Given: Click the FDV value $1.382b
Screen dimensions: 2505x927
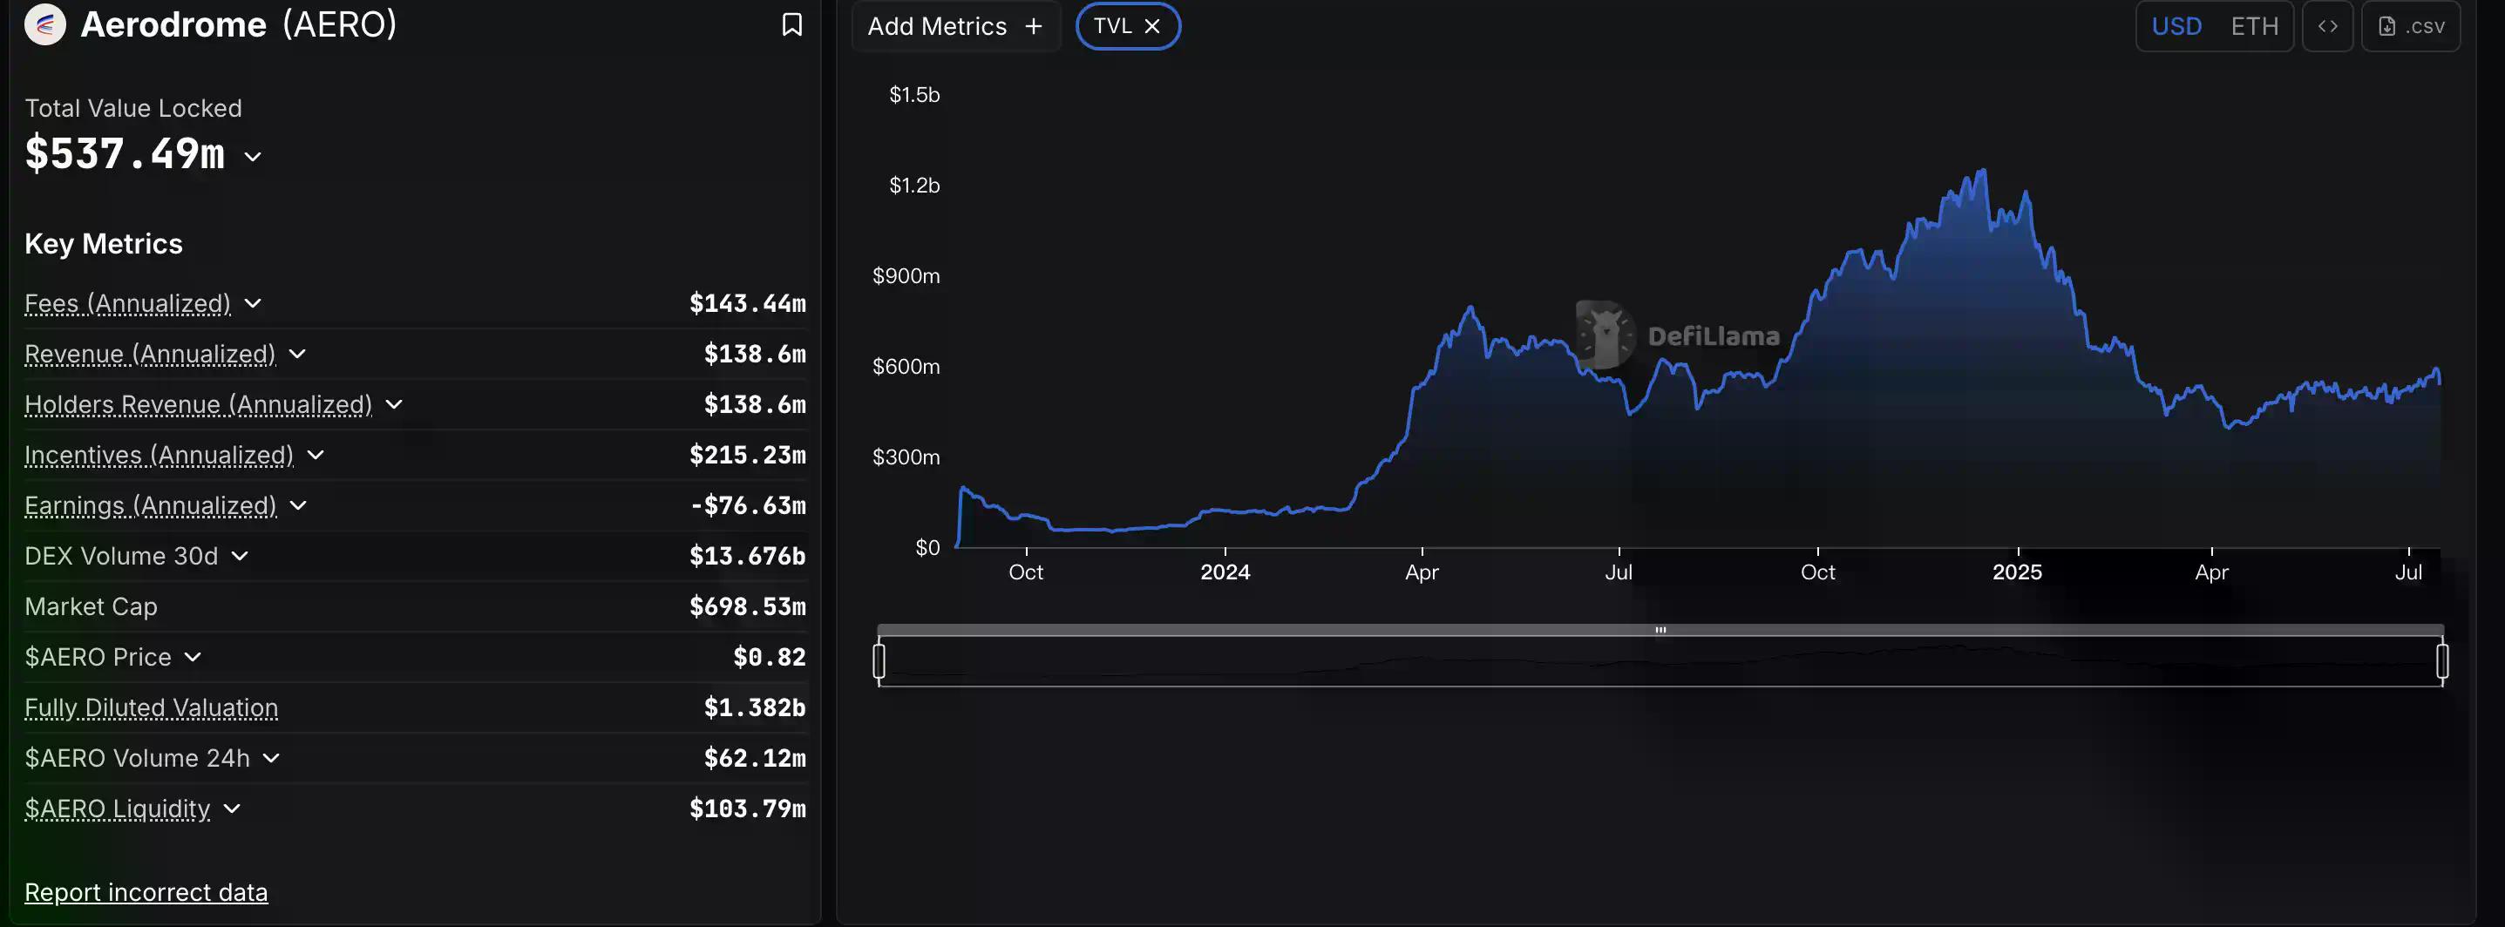Looking at the screenshot, I should coord(755,707).
